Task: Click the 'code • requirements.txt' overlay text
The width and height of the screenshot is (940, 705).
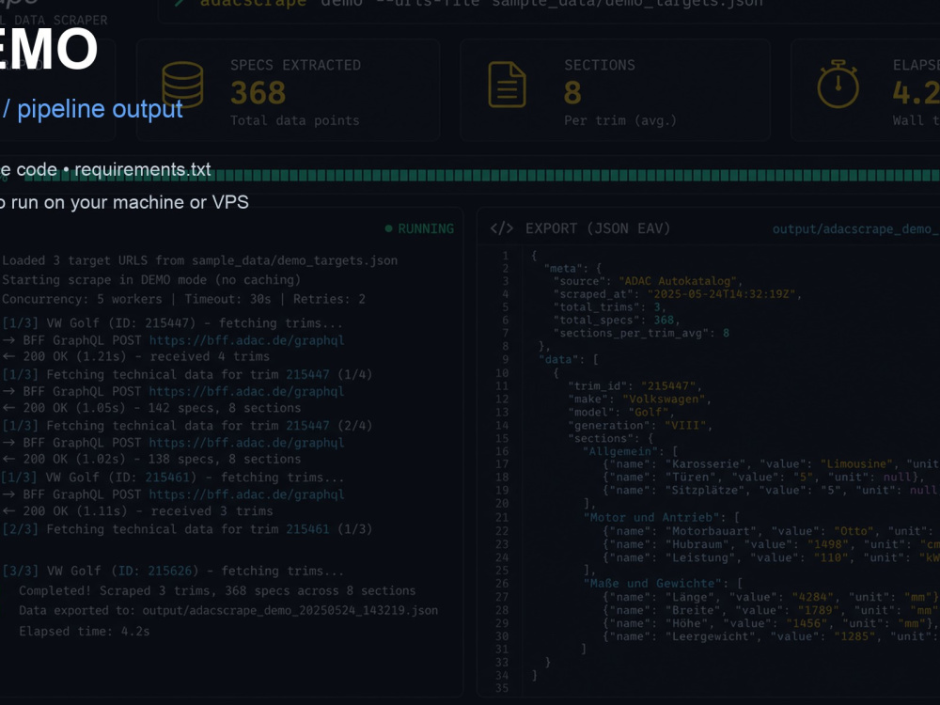Action: click(x=114, y=169)
